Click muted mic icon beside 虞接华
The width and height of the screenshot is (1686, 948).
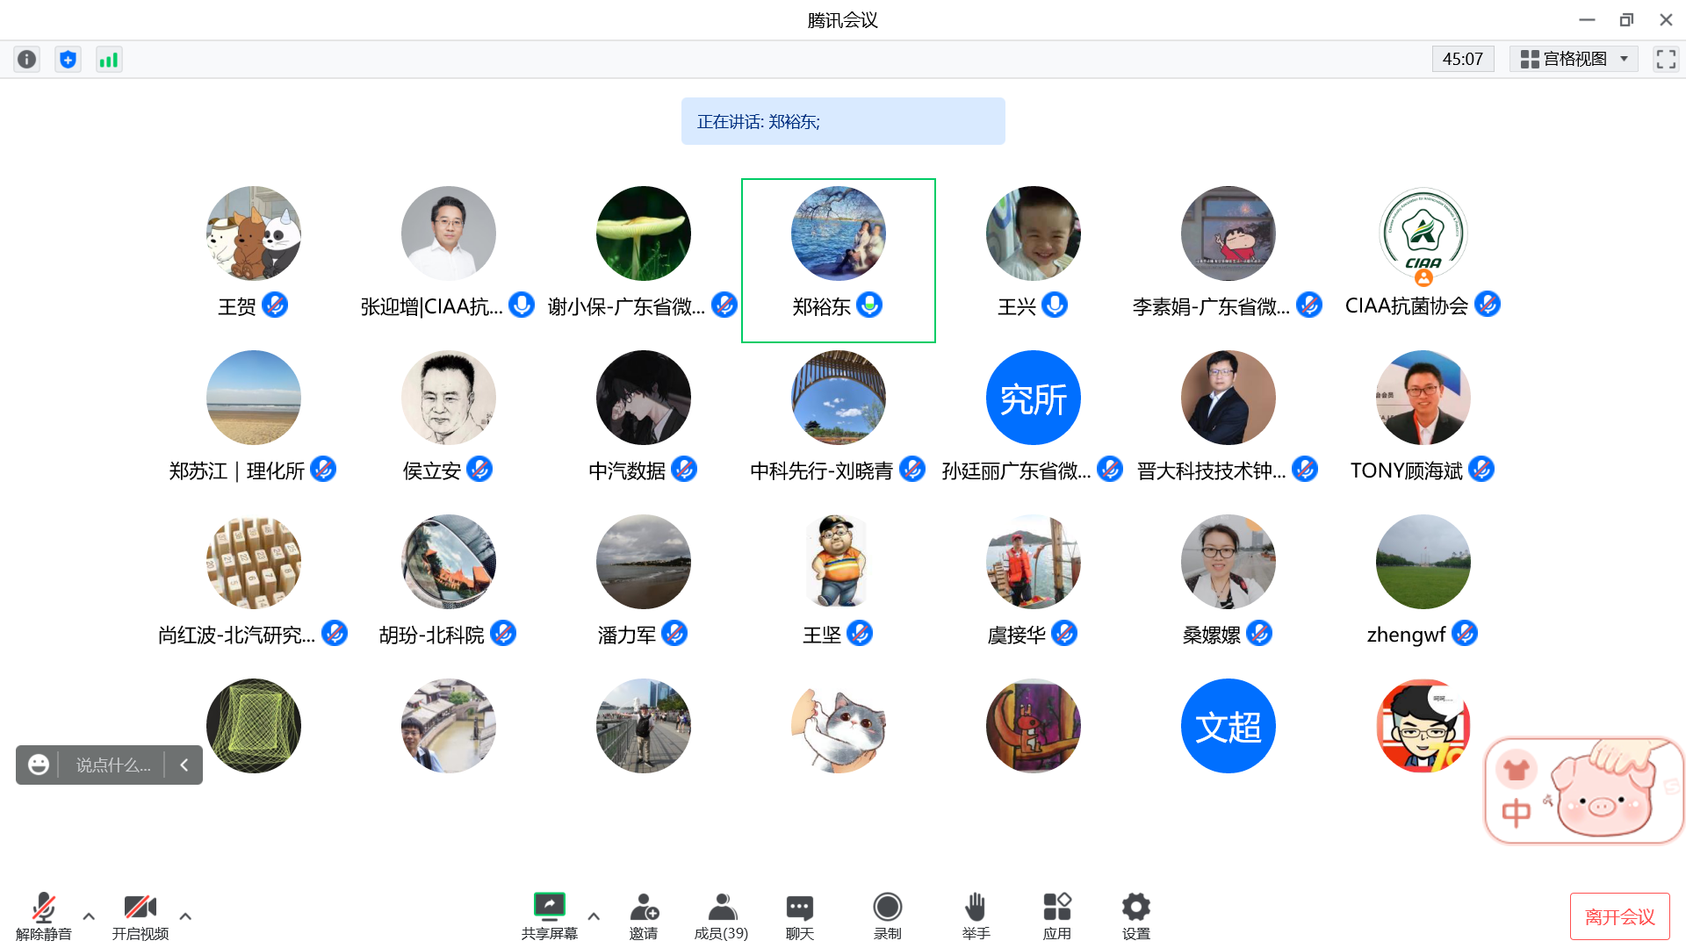click(1064, 633)
